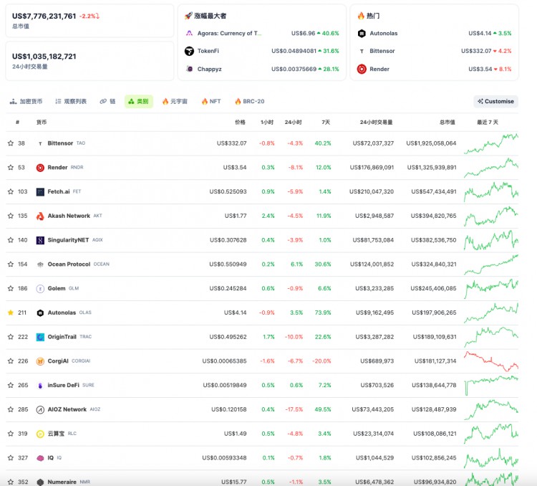This screenshot has height=486, width=537.
Task: Click the Fetch.ai coin logo
Action: click(x=40, y=192)
